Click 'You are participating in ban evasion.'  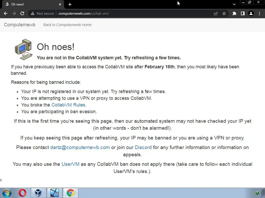(59, 112)
